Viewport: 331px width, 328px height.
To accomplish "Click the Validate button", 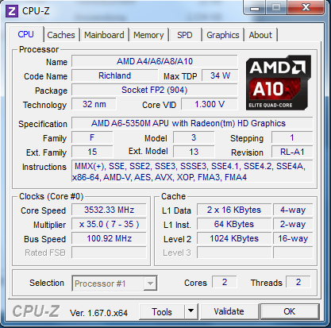I will click(x=229, y=311).
